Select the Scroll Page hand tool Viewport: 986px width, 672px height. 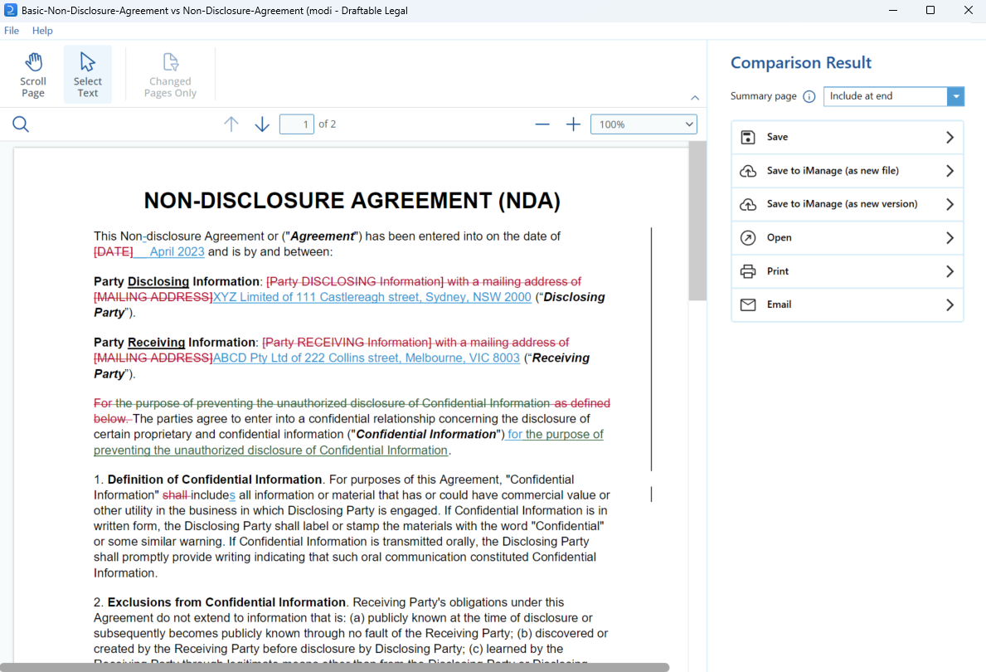pos(33,74)
